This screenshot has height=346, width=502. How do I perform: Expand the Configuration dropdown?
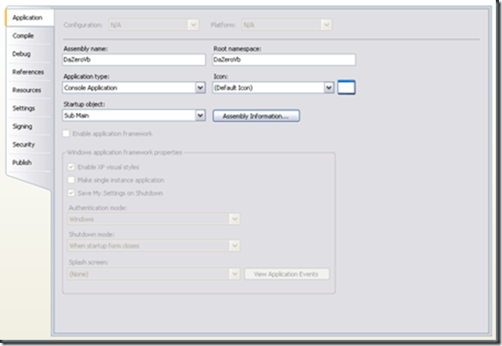click(x=194, y=25)
